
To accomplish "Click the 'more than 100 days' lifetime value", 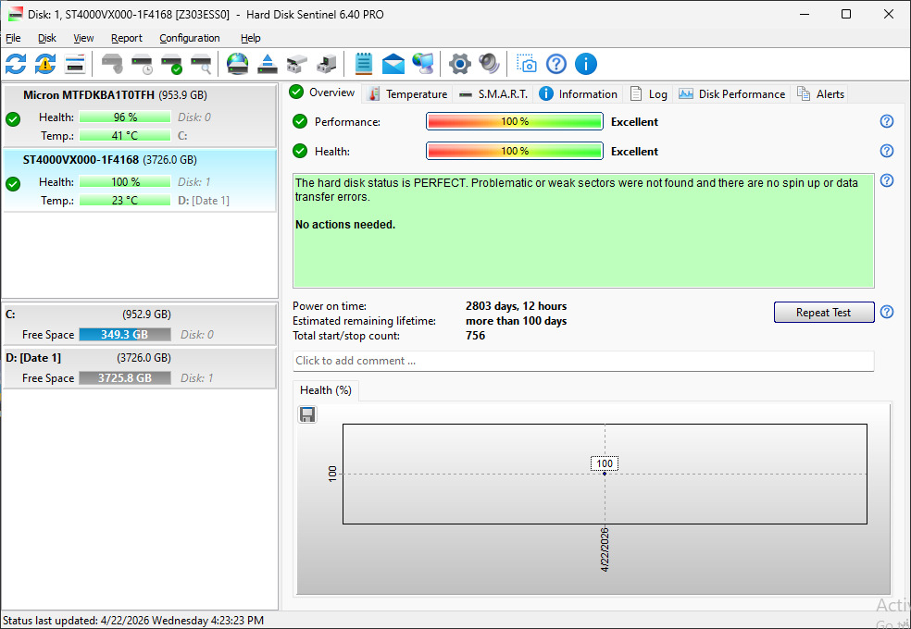I will [x=516, y=321].
